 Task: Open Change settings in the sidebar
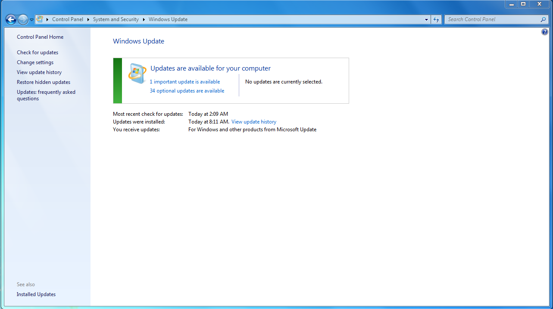(x=35, y=62)
